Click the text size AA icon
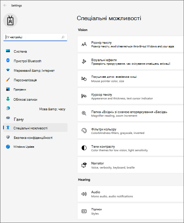The width and height of the screenshot is (184, 223). (x=84, y=44)
